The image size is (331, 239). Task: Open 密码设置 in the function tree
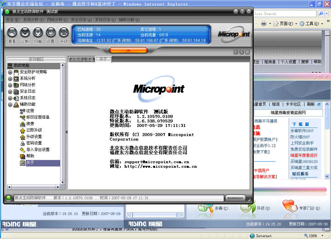tap(31, 143)
